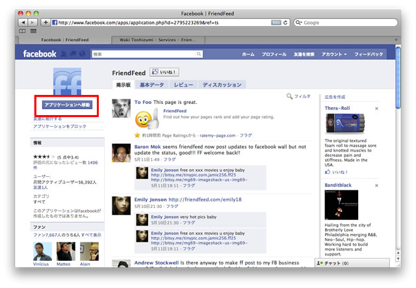The height and width of the screenshot is (288, 416).
Task: Open Top Sites grid icon
Action: point(33,31)
